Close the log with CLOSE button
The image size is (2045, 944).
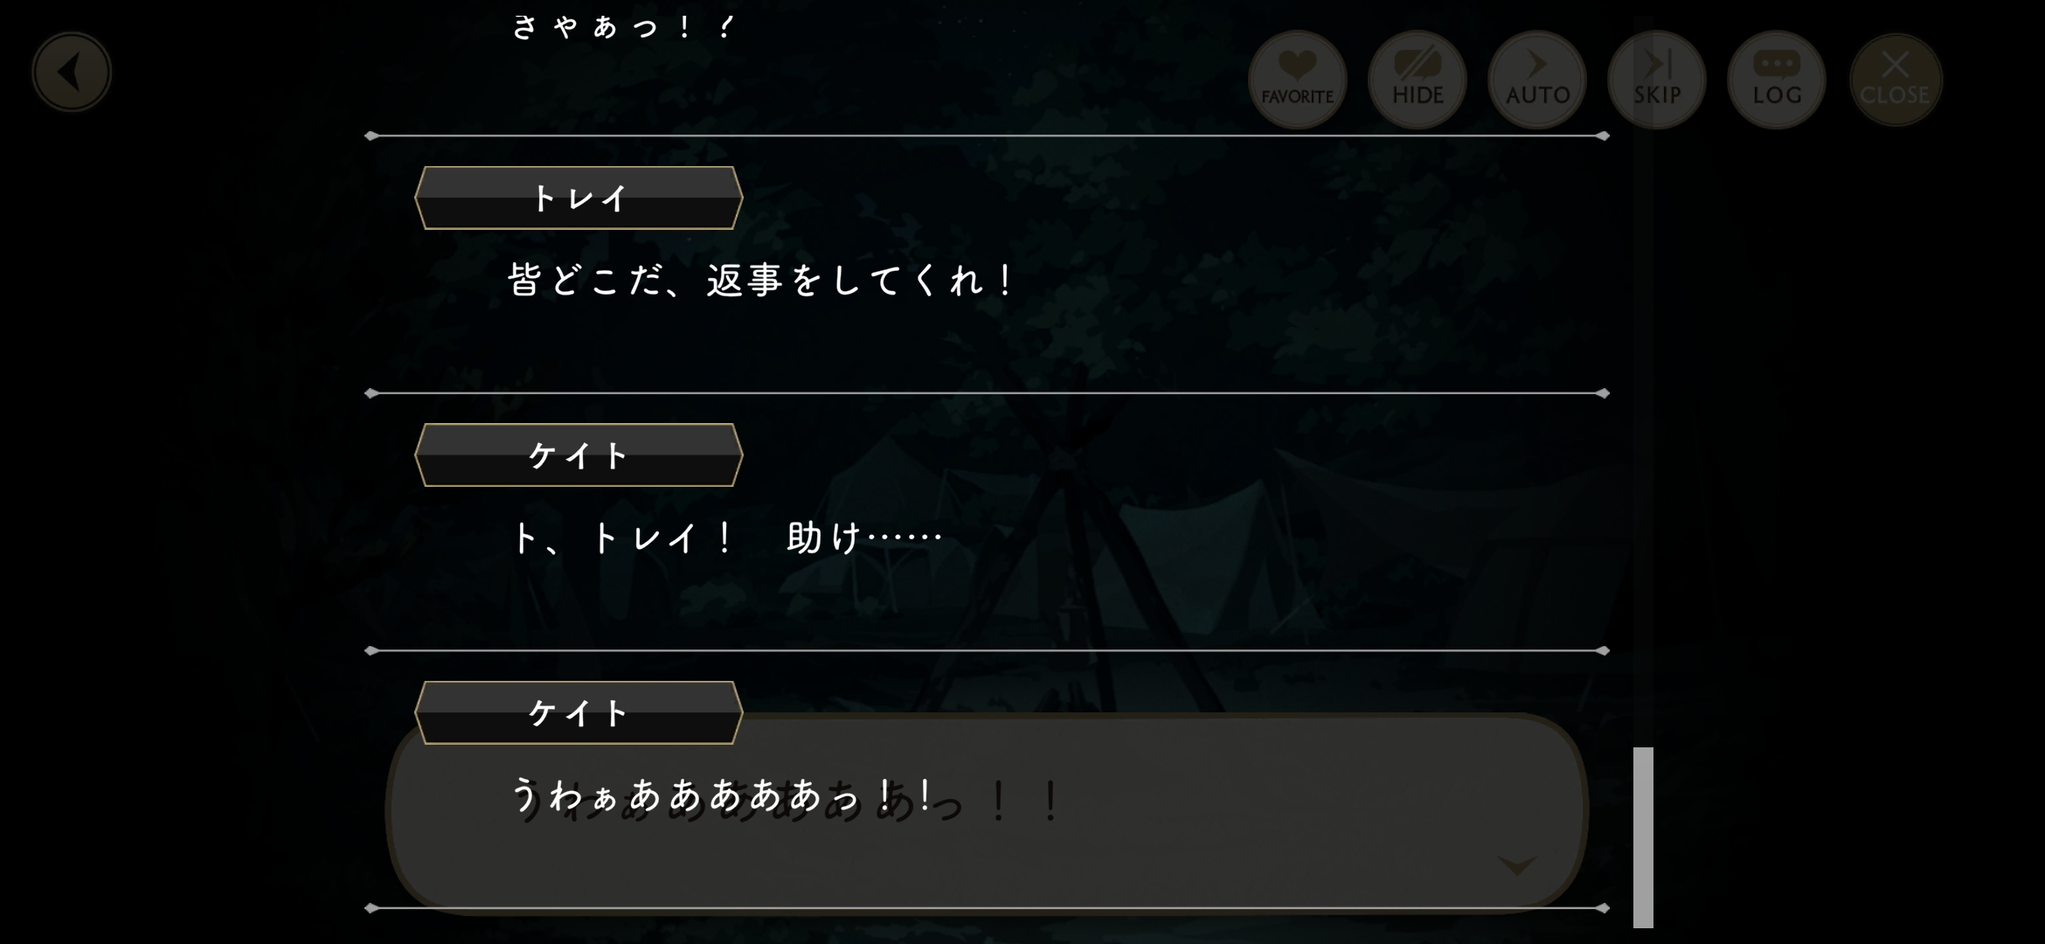pos(1896,80)
